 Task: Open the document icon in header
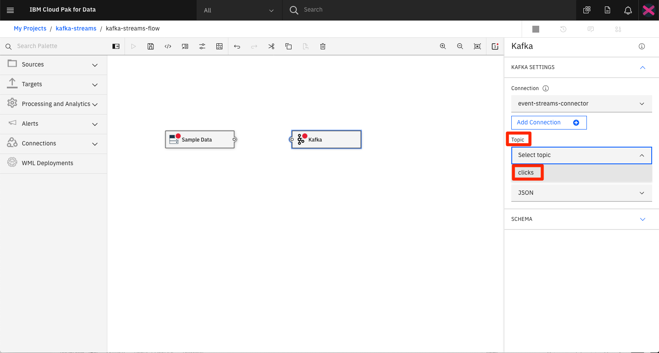tap(607, 10)
